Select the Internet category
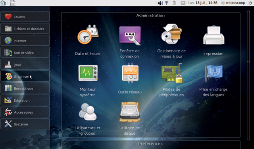The image size is (254, 149). click(x=25, y=41)
